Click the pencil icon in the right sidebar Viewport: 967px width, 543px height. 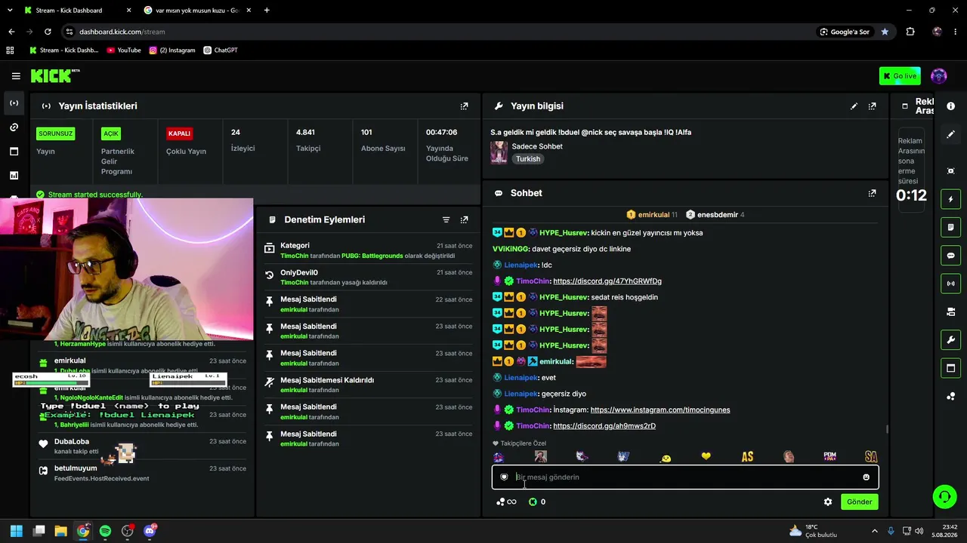(950, 134)
